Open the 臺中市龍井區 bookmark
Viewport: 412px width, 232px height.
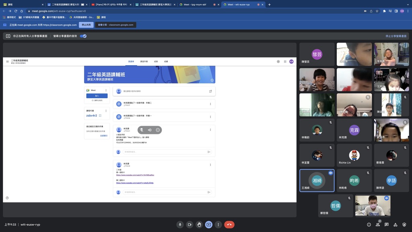point(54,17)
